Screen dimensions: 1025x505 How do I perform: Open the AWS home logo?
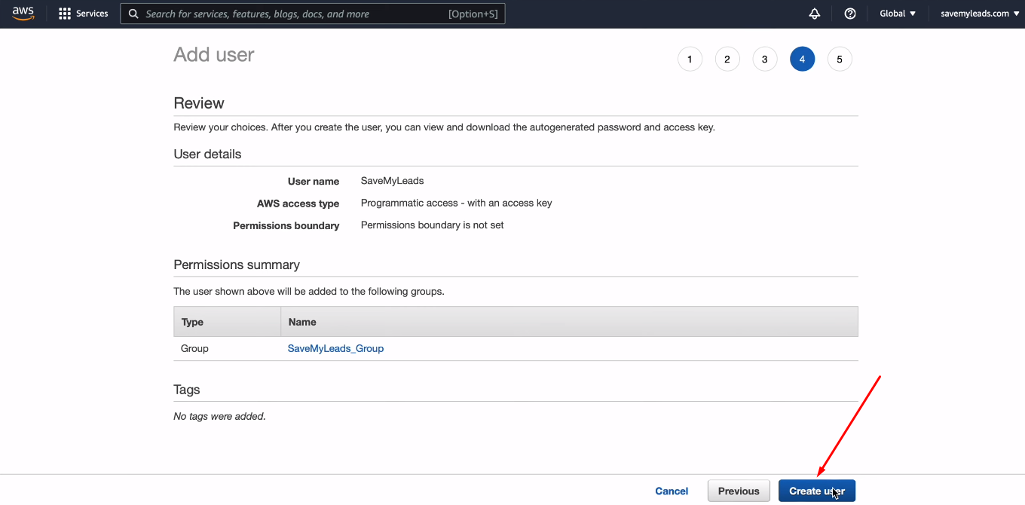point(23,14)
